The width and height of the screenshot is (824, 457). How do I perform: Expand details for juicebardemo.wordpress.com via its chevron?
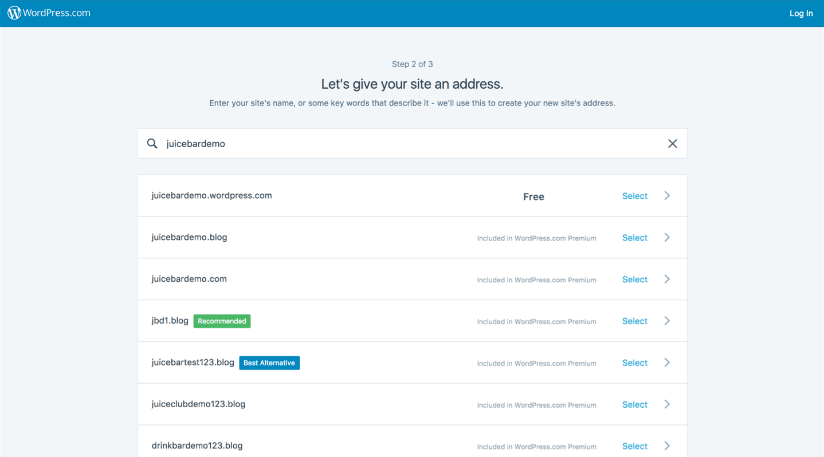(x=666, y=195)
